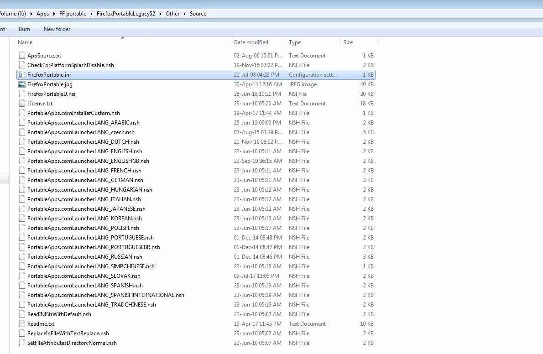Image resolution: width=543 pixels, height=354 pixels.
Task: Click icon beside LANG_KOREAN.nsh file
Action: (22, 219)
